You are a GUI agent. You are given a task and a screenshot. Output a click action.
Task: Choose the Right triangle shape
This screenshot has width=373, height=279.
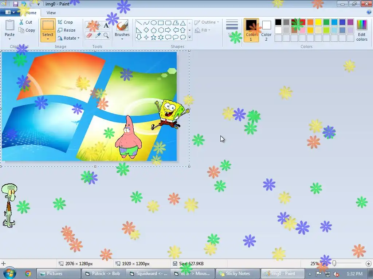click(139, 30)
